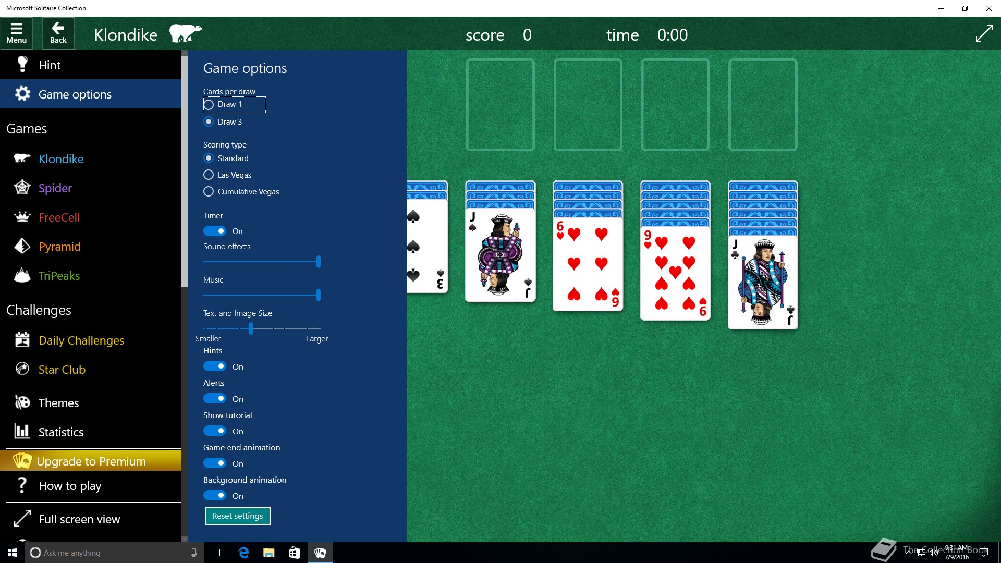This screenshot has width=1001, height=563.
Task: Click the Text and Image Size slider
Action: point(262,328)
